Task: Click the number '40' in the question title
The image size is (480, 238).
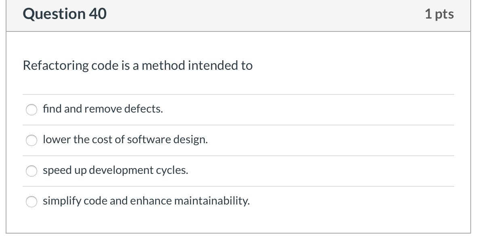Action: coord(98,14)
